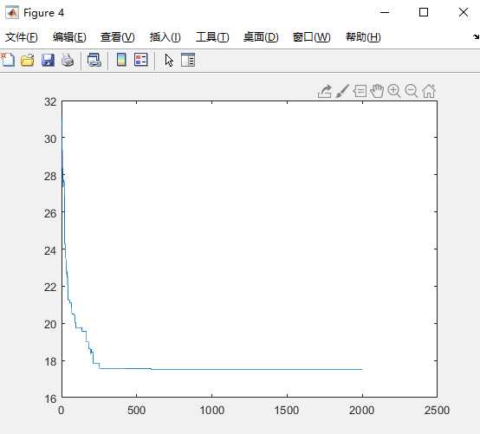
Task: Click the y-axis label 22
Action: (x=50, y=288)
